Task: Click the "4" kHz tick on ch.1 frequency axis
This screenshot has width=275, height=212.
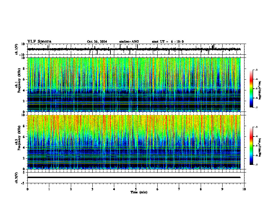Action: click(x=24, y=90)
